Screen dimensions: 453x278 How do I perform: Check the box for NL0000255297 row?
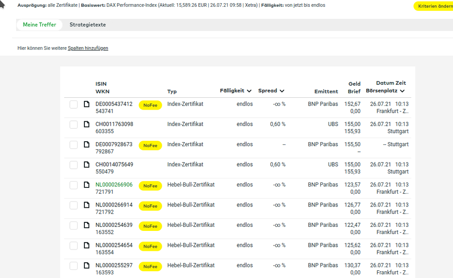(73, 266)
